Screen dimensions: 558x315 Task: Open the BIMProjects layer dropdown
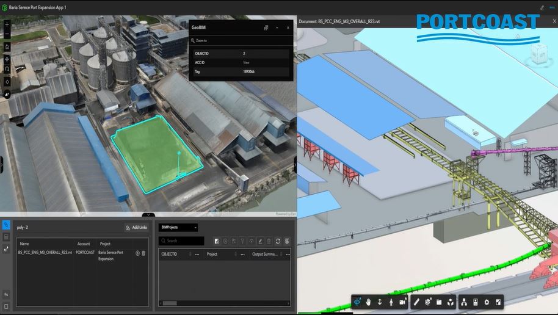(x=178, y=228)
